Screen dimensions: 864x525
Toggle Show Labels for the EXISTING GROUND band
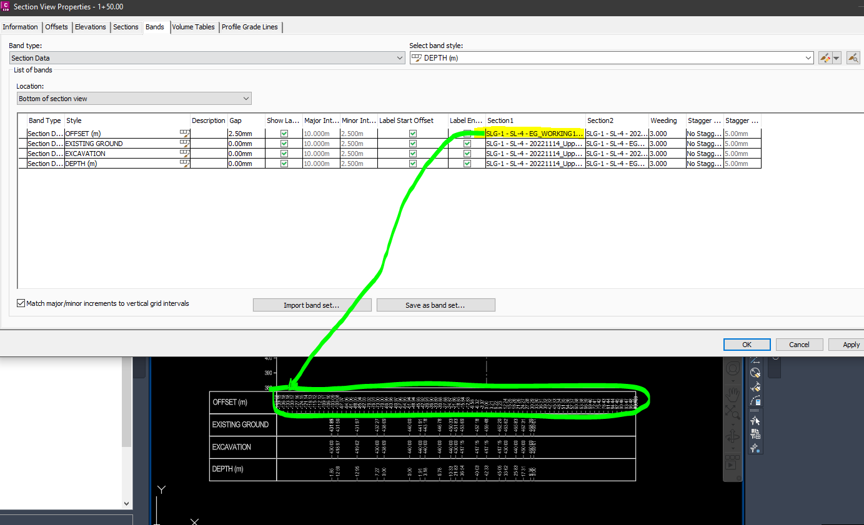[284, 143]
